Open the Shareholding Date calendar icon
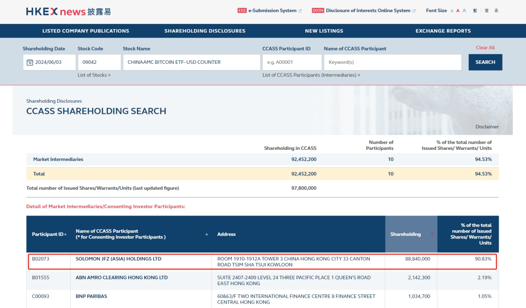Image resolution: width=526 pixels, height=308 pixels. (30, 62)
